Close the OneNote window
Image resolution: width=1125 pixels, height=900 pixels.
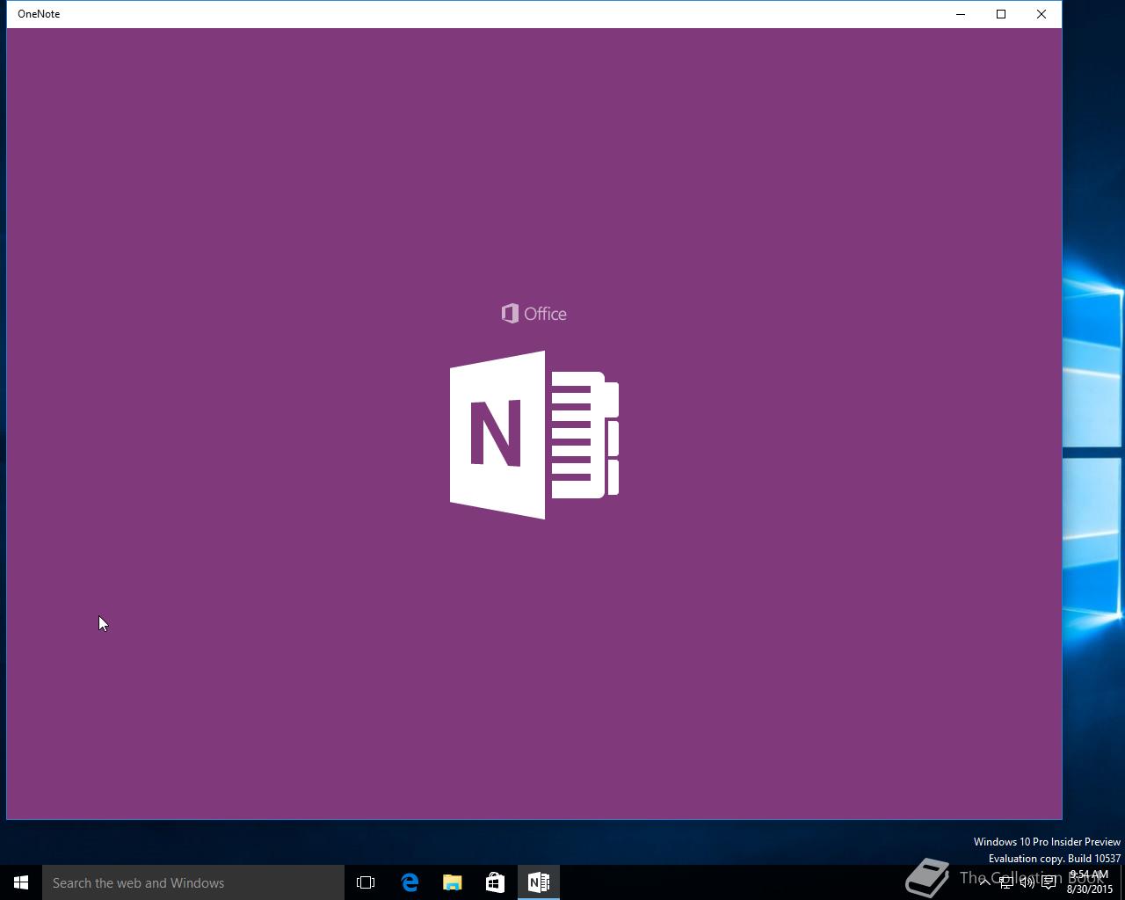1042,14
